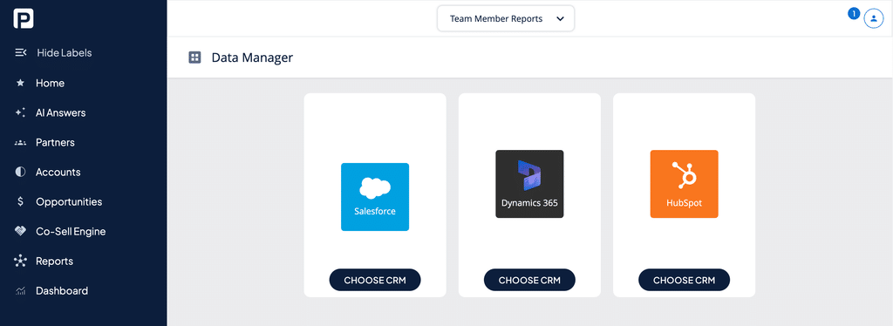
Task: Click the Accounts half-circle icon
Action: pos(21,172)
